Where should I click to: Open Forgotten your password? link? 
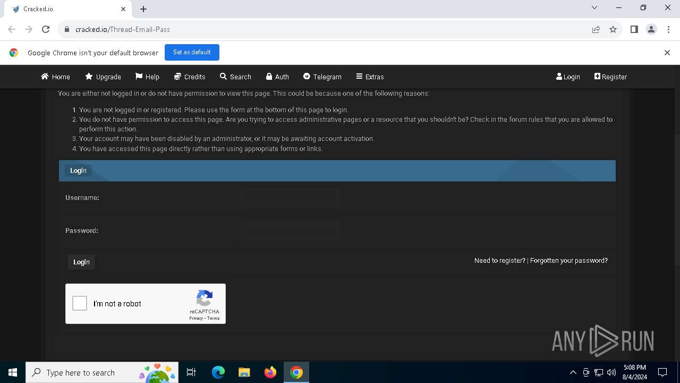[x=569, y=261]
